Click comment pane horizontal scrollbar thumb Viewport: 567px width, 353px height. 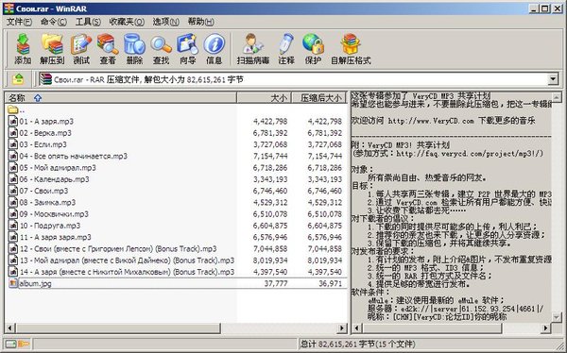coord(432,328)
